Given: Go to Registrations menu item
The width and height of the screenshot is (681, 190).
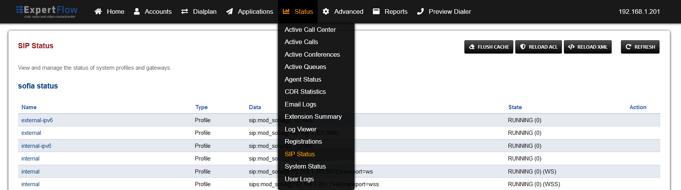Looking at the screenshot, I should 303,141.
